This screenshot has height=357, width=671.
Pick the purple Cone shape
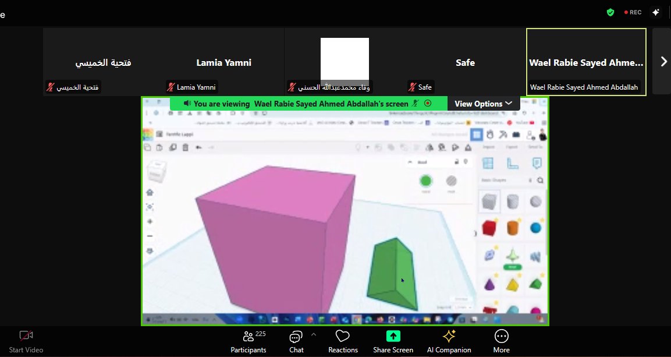click(489, 284)
